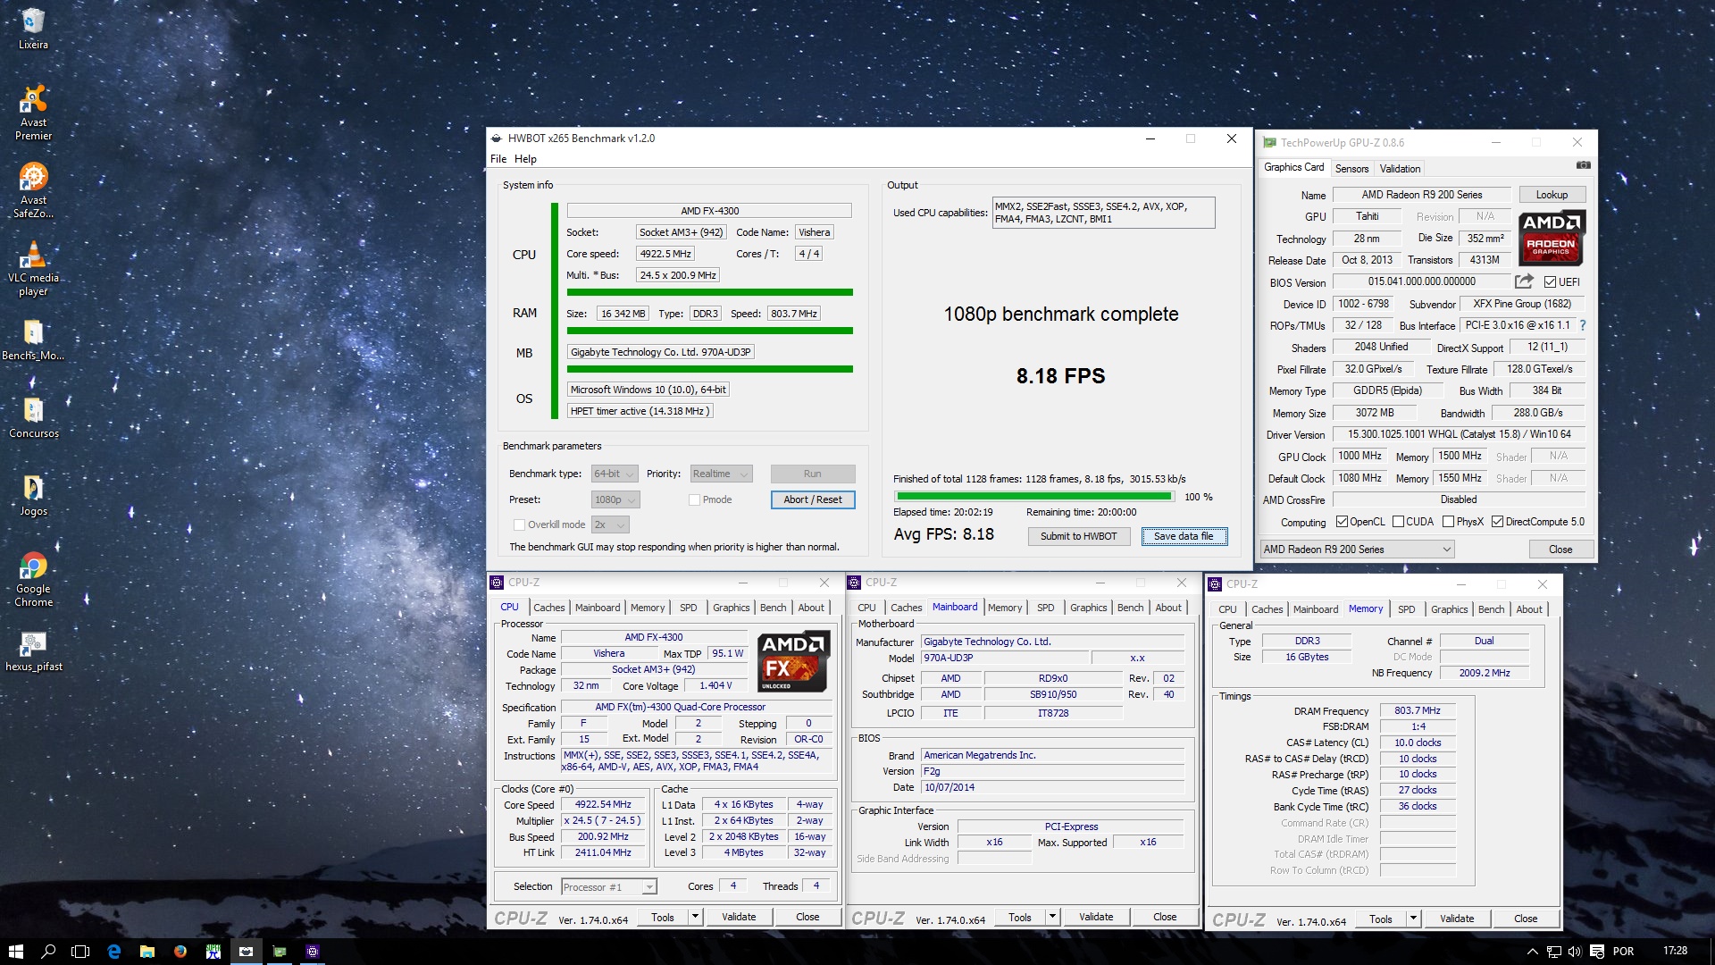The width and height of the screenshot is (1715, 965).
Task: Expand the Tools arrow in the CPU-Z Mainboard window
Action: (x=1052, y=917)
